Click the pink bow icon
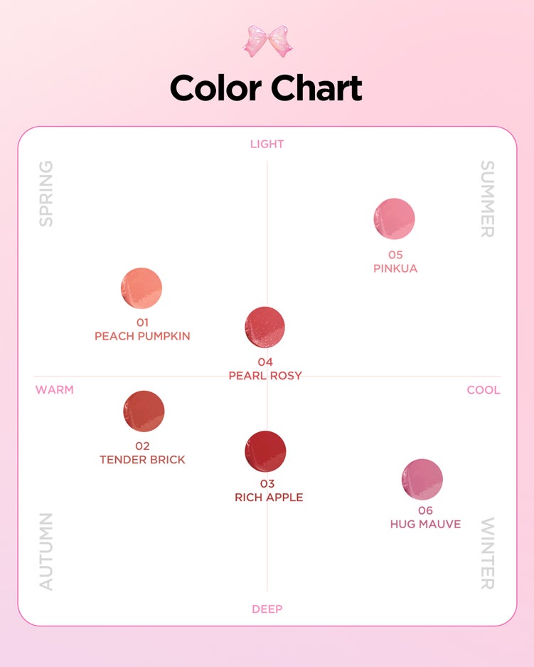Image resolution: width=534 pixels, height=667 pixels. pos(267,41)
